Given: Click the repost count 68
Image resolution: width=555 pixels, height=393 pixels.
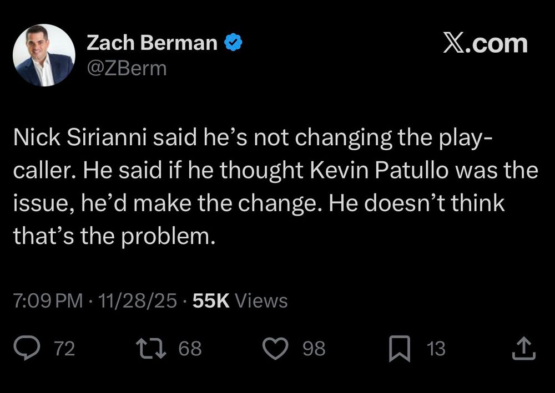Looking at the screenshot, I should click(190, 349).
